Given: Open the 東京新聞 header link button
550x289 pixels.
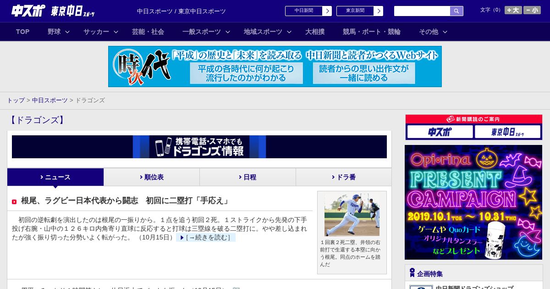Looking at the screenshot, I should click(360, 11).
